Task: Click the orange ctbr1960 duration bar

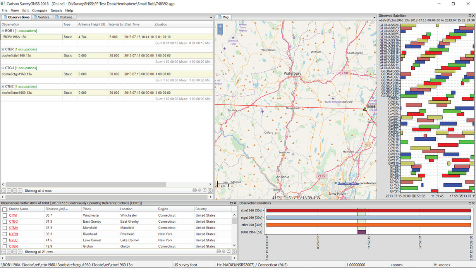Action: tap(368, 225)
